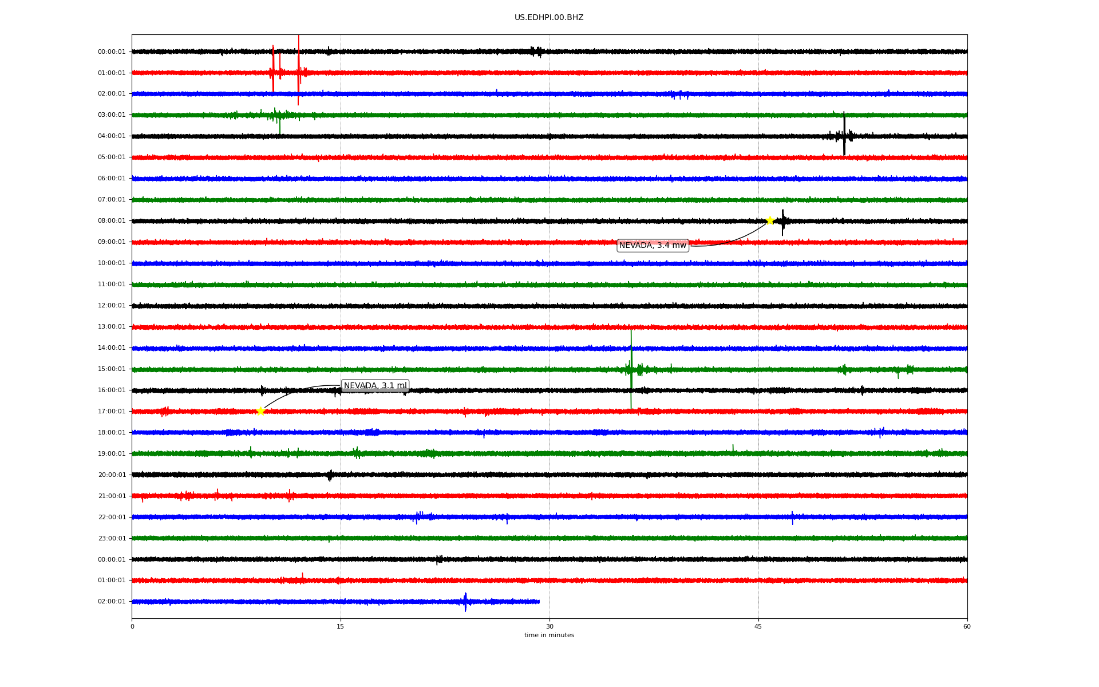Click the US.EDHPI.00.BHZ plot title

click(549, 18)
